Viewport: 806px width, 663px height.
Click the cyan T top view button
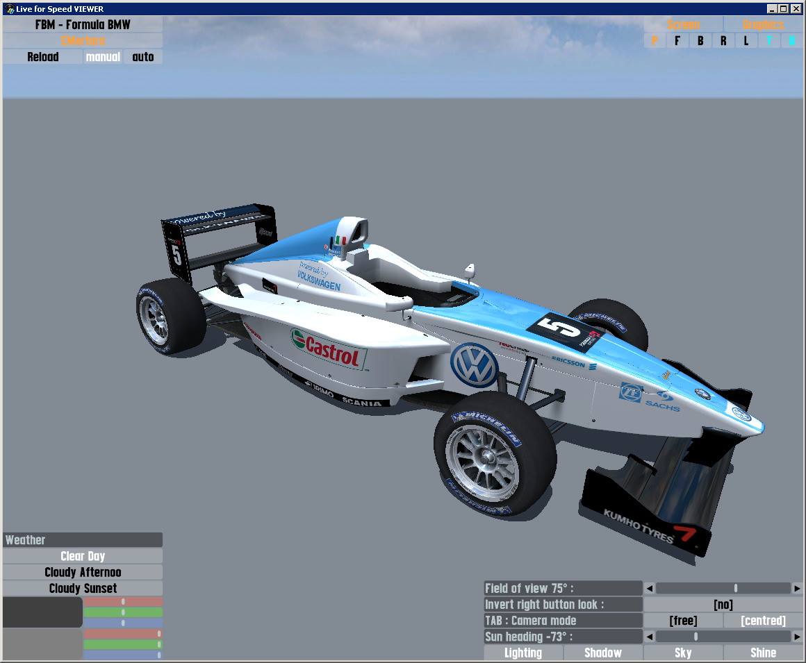pyautogui.click(x=769, y=40)
